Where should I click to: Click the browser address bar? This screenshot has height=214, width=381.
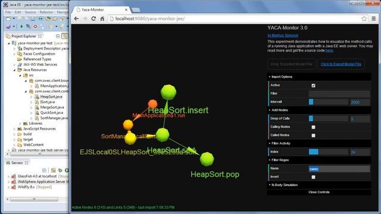237,18
